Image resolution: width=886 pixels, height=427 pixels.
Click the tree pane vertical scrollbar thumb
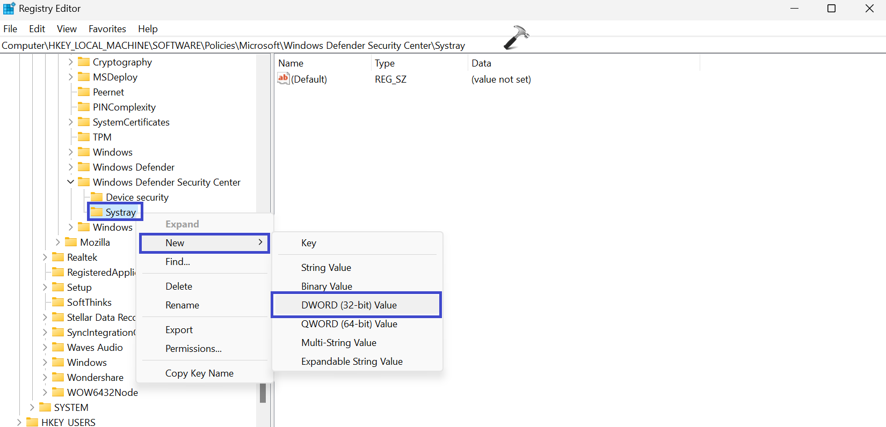click(x=263, y=393)
